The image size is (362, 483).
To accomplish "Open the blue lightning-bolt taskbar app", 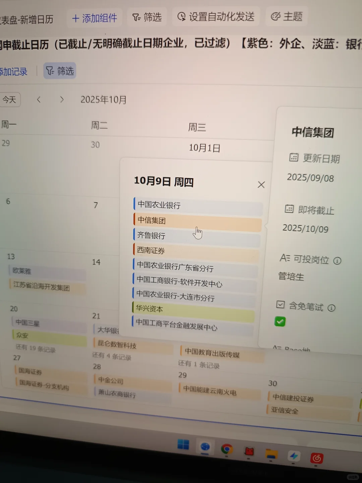I will click(294, 456).
